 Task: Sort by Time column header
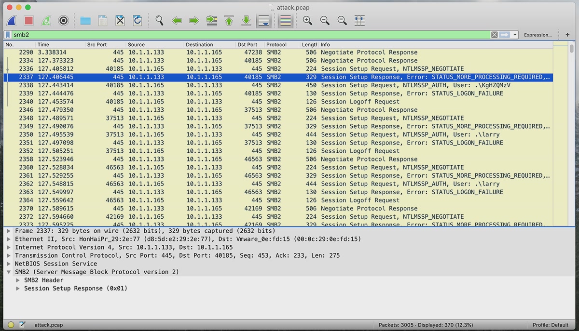click(60, 45)
